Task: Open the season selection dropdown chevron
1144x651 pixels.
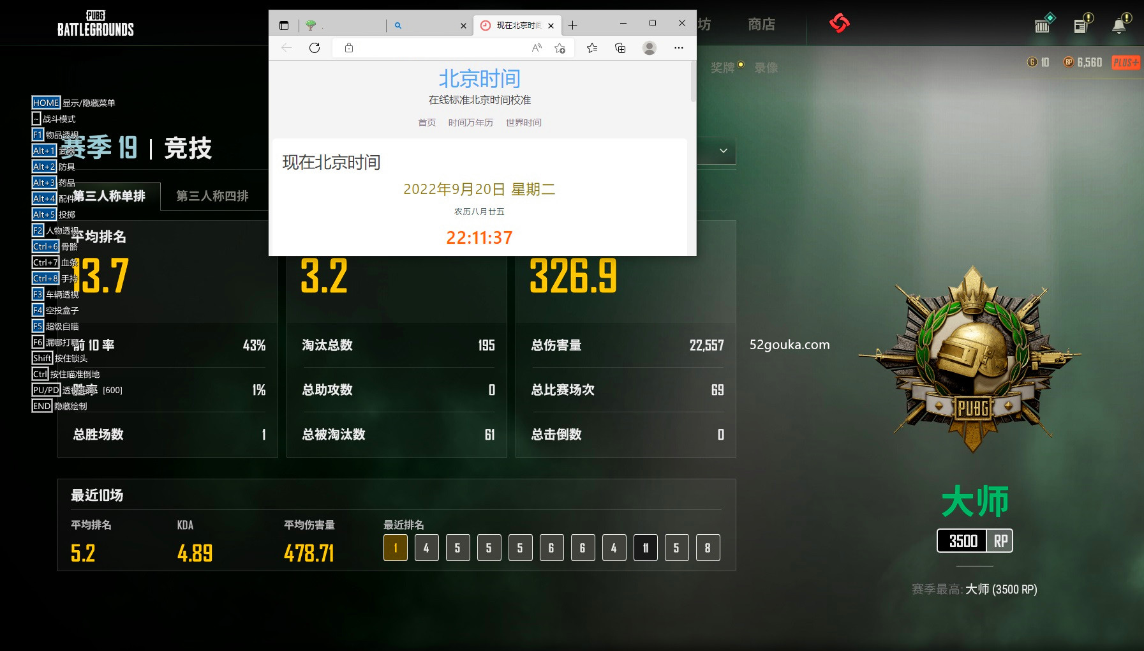Action: coord(723,151)
